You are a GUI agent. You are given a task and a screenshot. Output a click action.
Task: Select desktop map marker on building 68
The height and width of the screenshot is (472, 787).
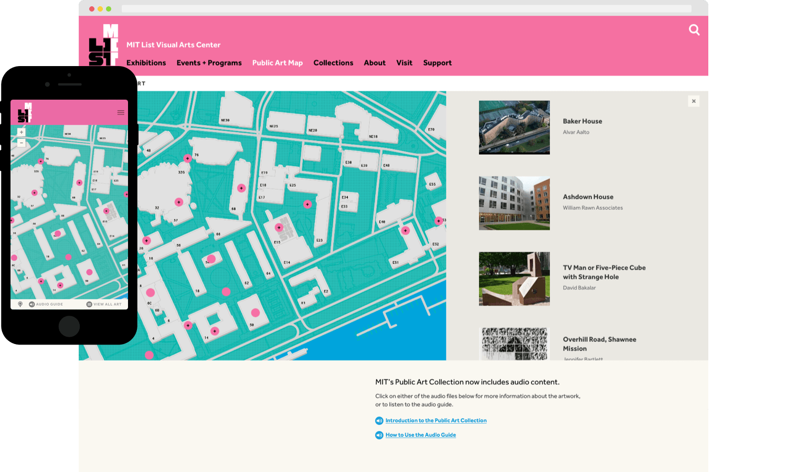click(x=241, y=188)
